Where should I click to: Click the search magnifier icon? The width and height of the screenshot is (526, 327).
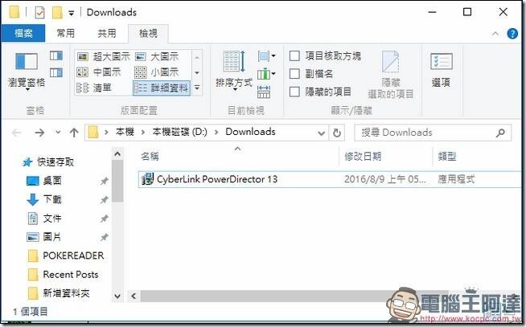tap(500, 133)
